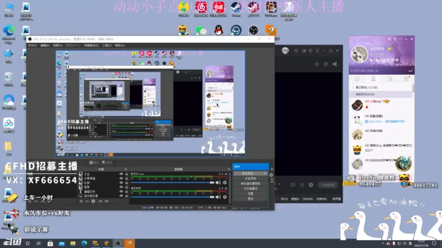
Task: Click eye icon in dark streaming window
Action: 302,185
